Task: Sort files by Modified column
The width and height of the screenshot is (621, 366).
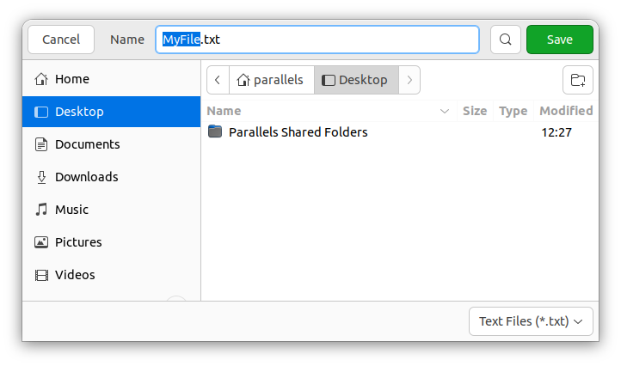Action: [x=565, y=111]
